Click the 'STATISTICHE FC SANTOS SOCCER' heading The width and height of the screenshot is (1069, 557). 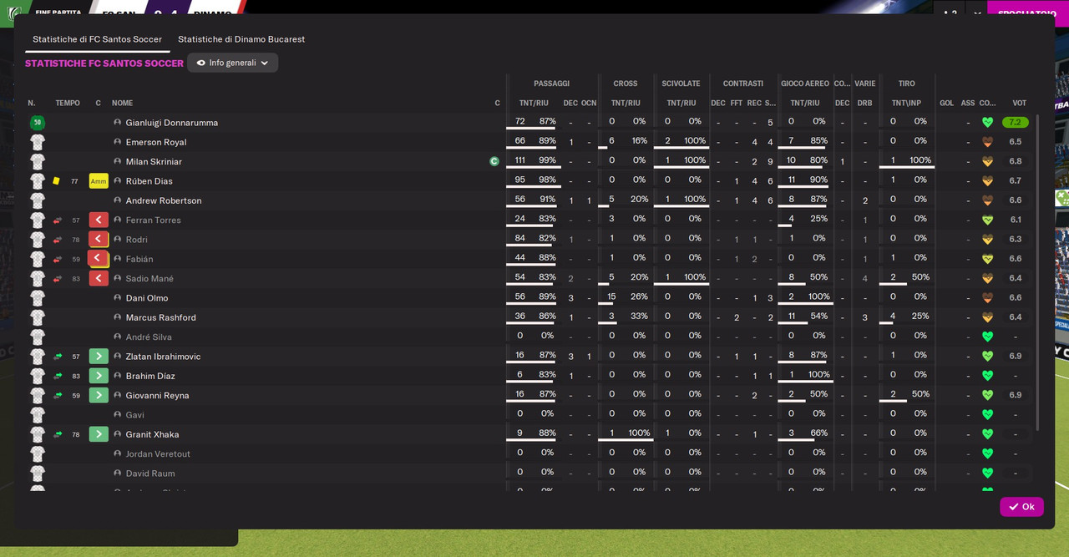click(104, 63)
